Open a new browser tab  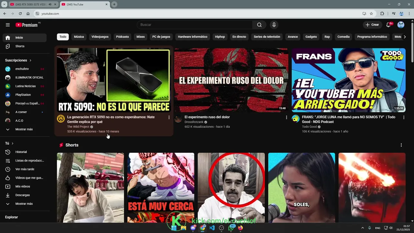pos(114,4)
